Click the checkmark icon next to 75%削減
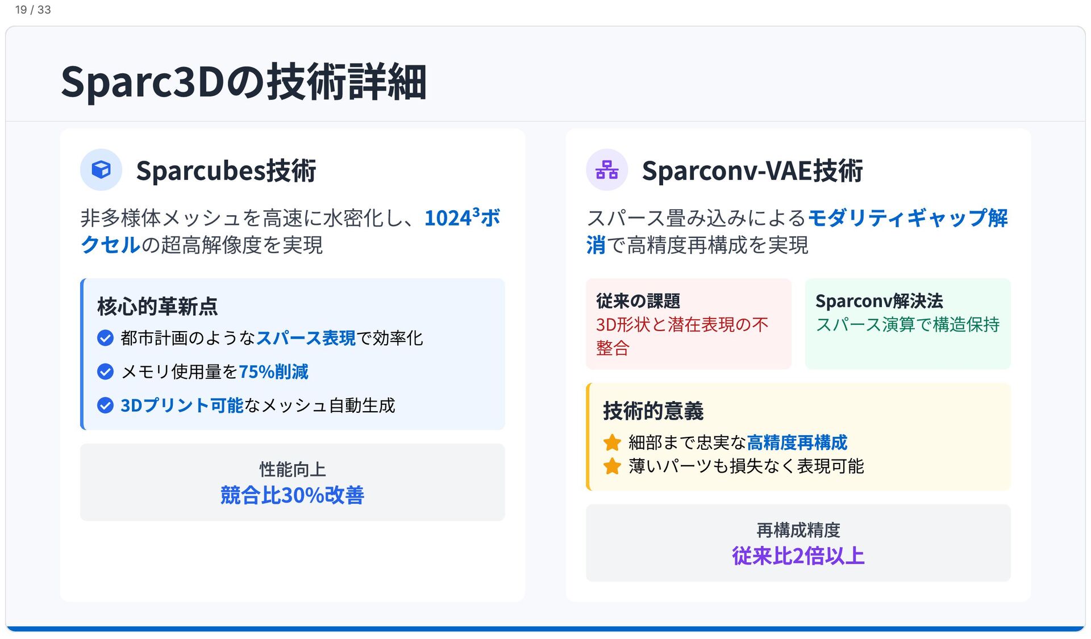 tap(105, 371)
